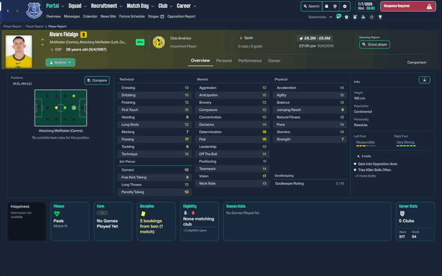Open Calendar in the sub menu

point(90,17)
